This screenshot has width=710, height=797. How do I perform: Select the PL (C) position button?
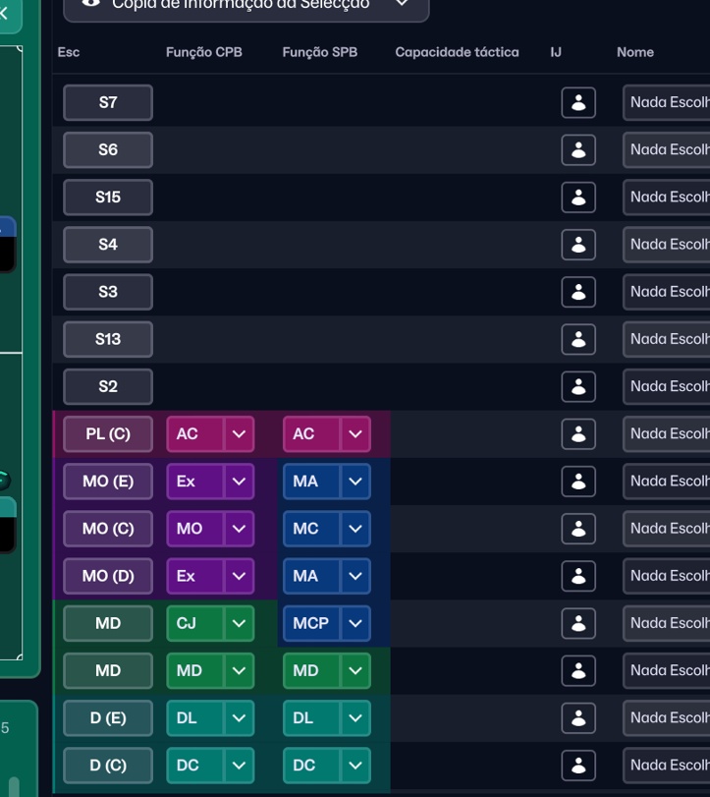(x=108, y=434)
